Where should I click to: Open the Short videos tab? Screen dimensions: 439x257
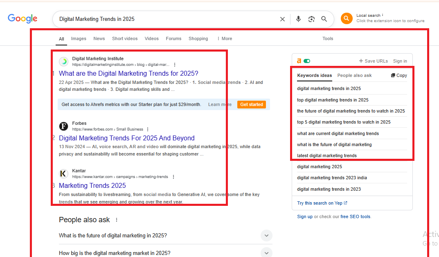click(125, 38)
